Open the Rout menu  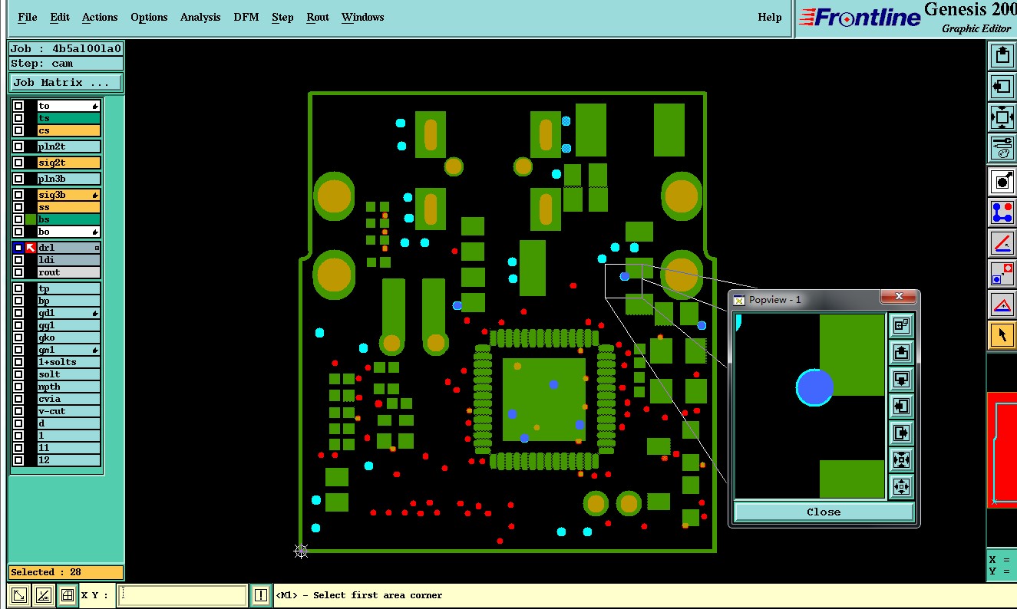pos(318,17)
